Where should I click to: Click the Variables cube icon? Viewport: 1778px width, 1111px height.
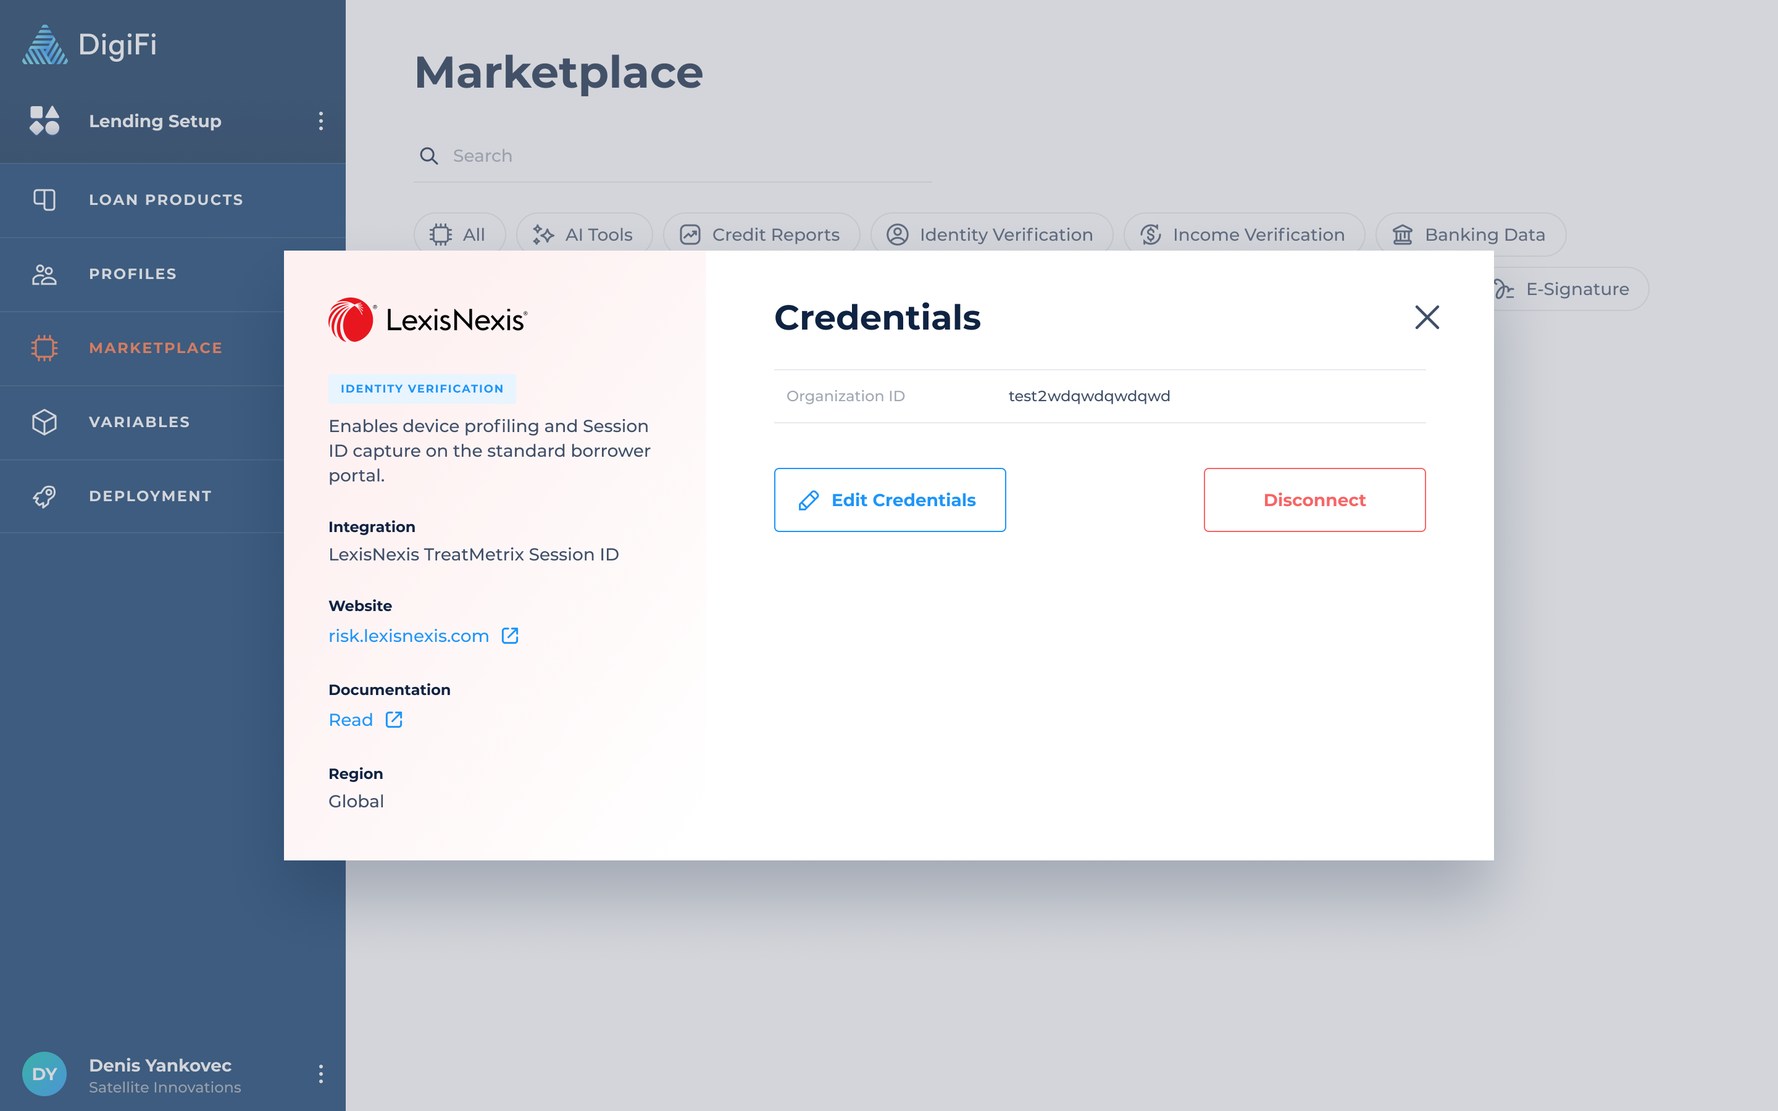click(44, 423)
